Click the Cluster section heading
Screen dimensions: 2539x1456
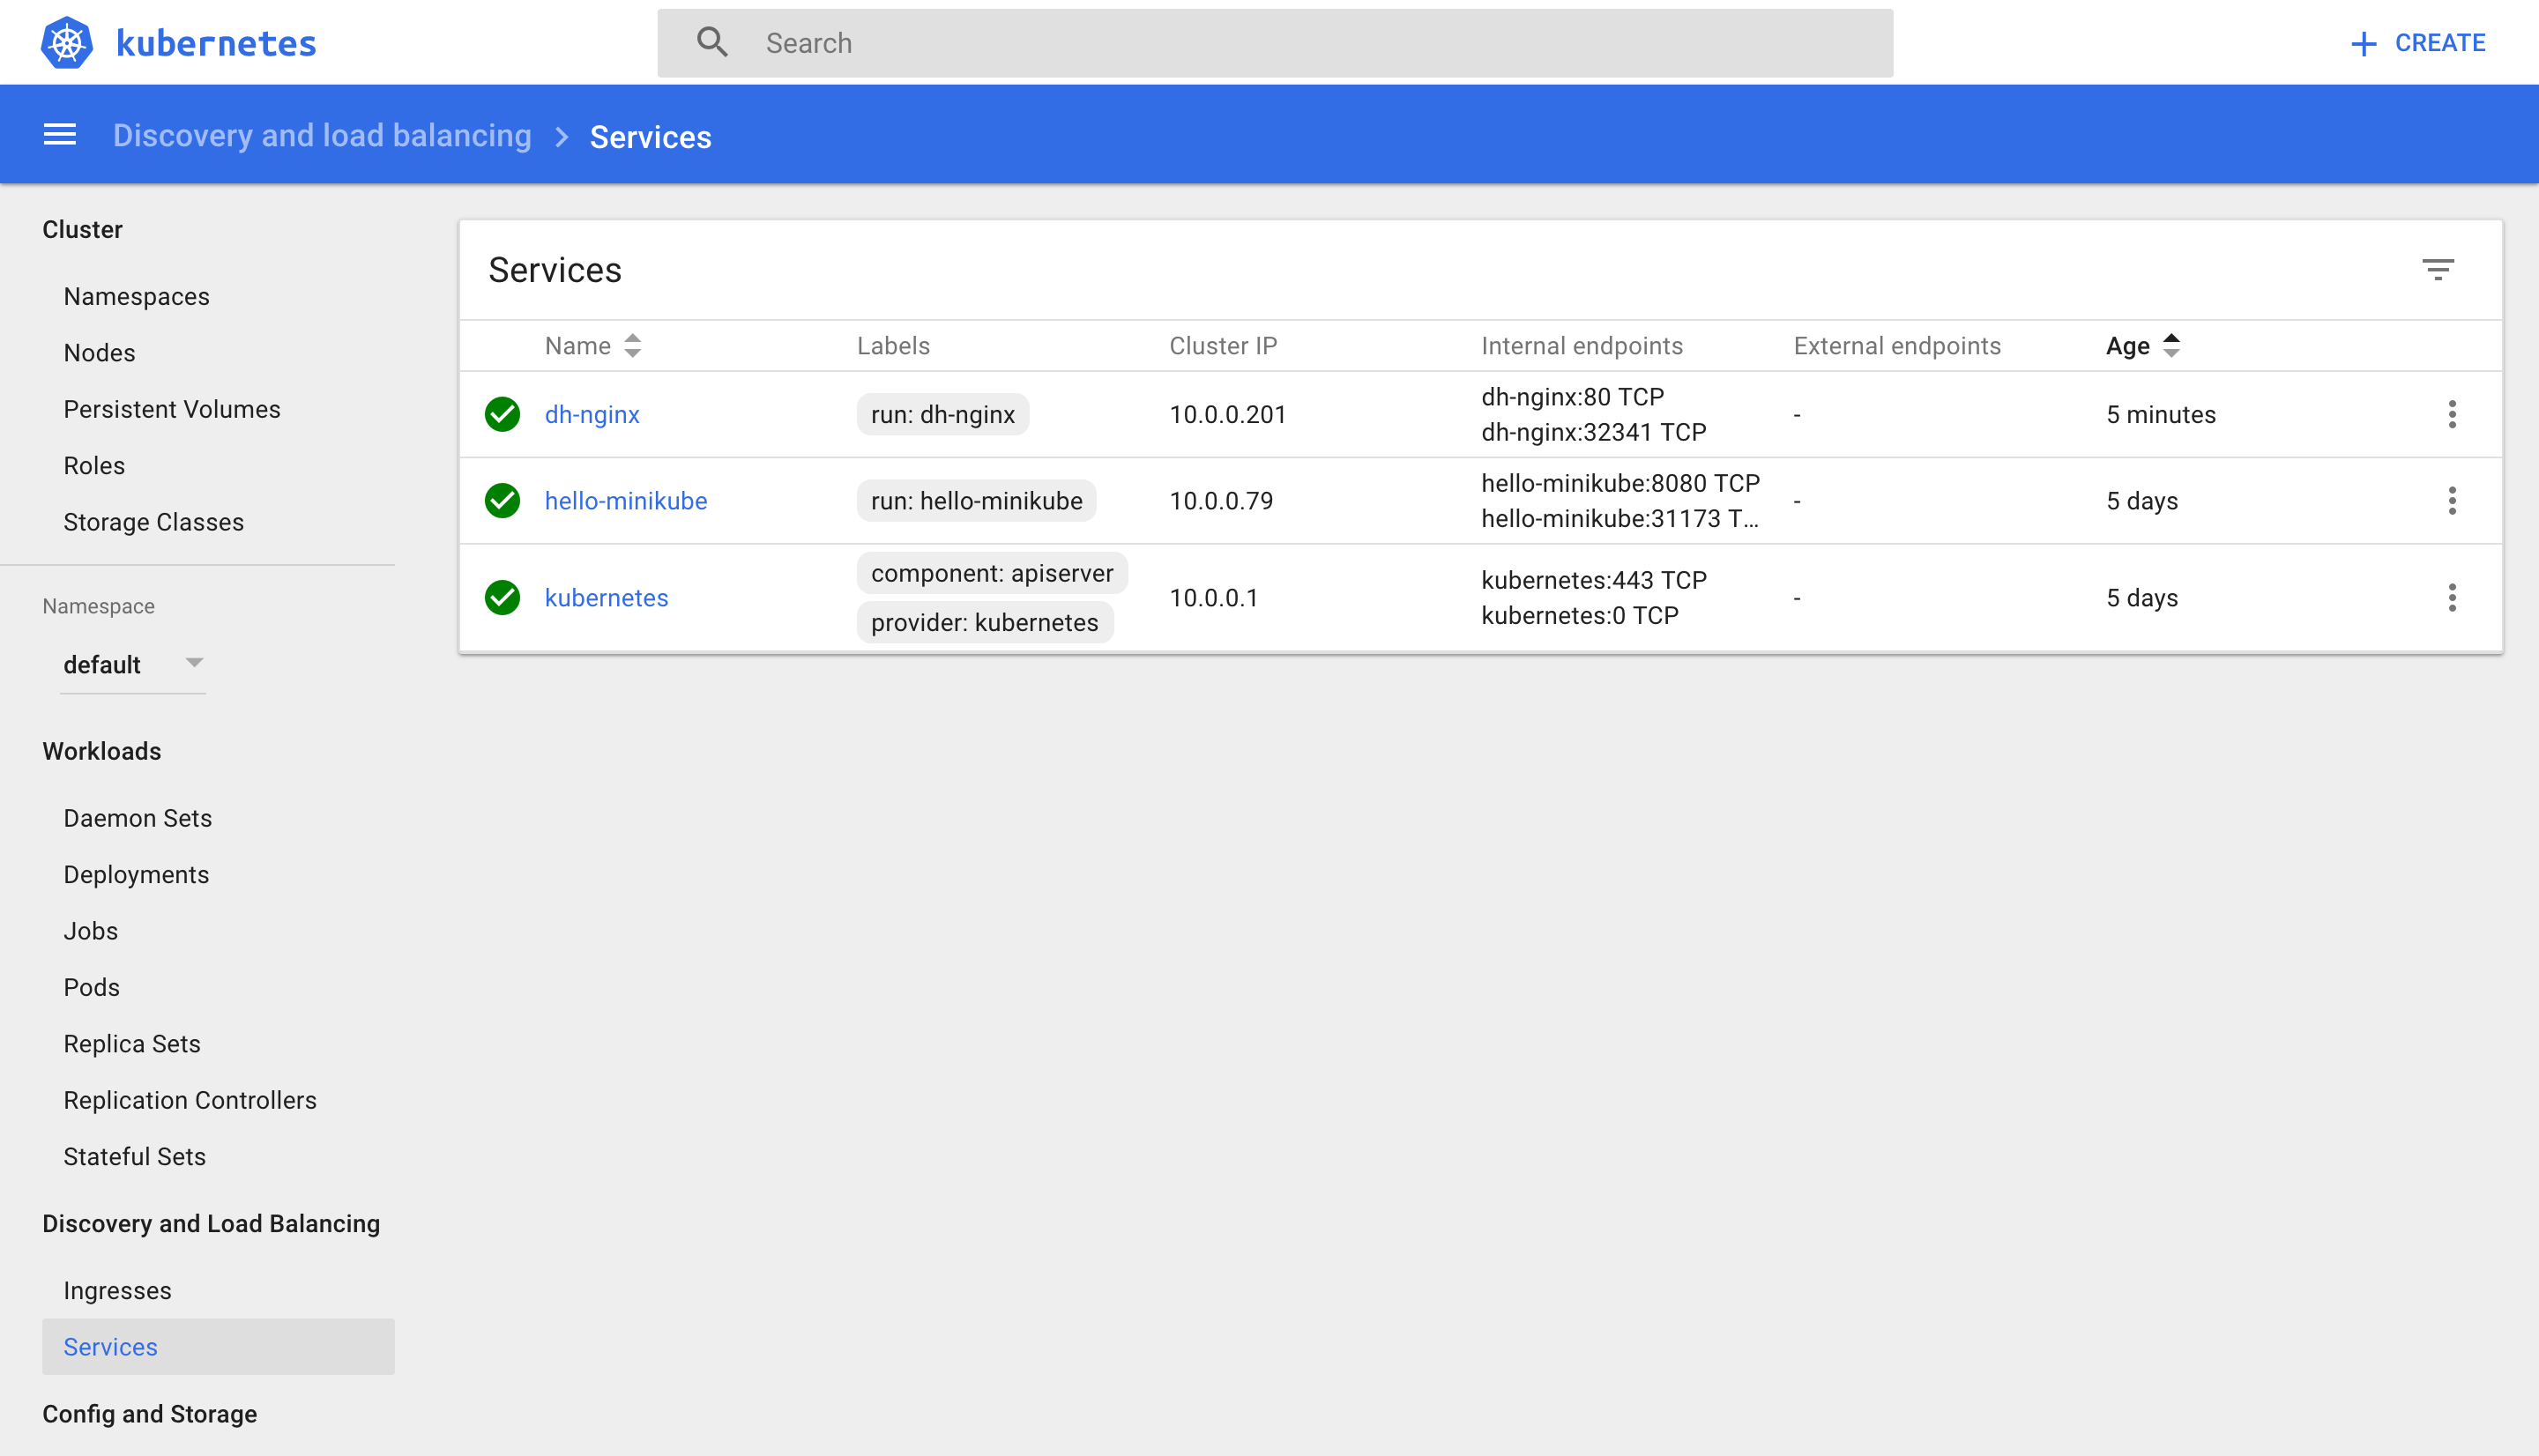pyautogui.click(x=82, y=229)
